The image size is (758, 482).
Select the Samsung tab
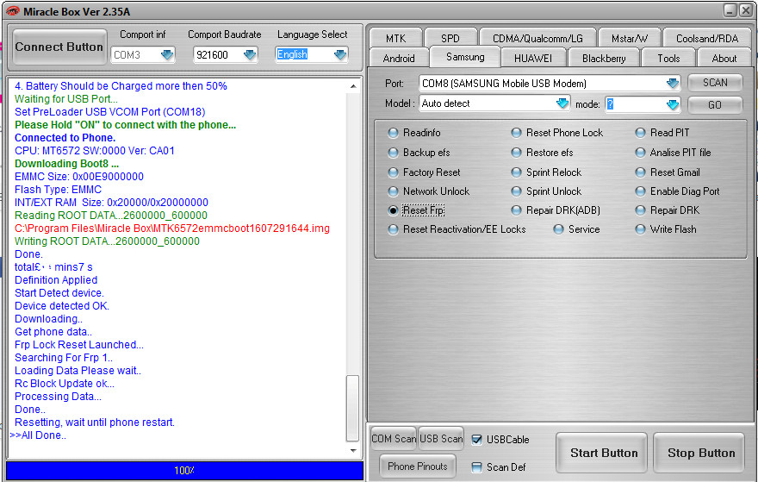465,57
